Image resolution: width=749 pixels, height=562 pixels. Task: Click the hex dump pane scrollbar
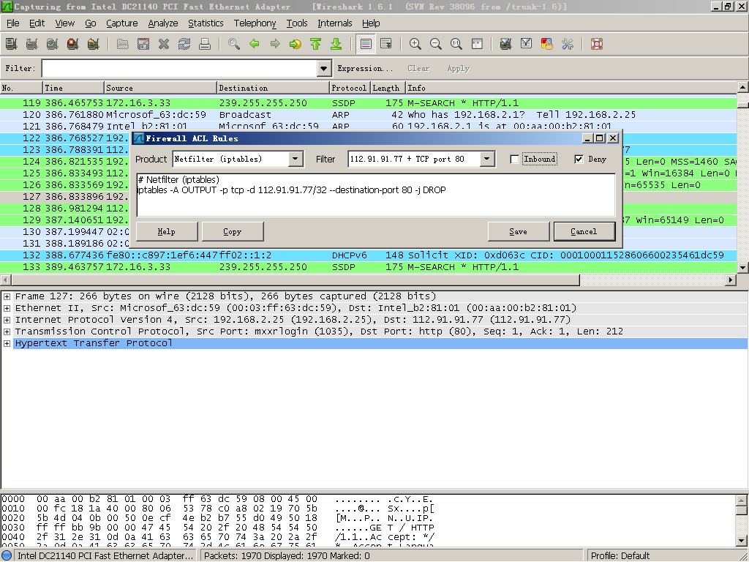click(x=742, y=520)
